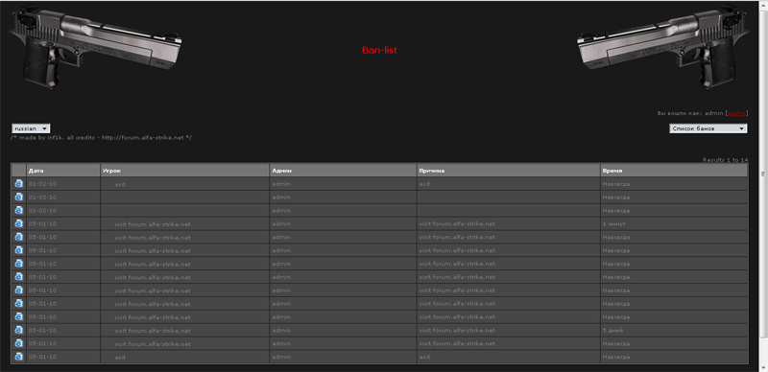Select reason asd in the 01-02-10 row
The image size is (768, 372).
[x=424, y=184]
